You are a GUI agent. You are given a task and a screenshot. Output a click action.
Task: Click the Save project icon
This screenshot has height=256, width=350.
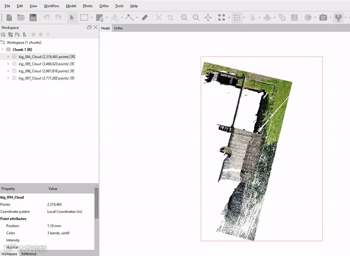[33, 17]
